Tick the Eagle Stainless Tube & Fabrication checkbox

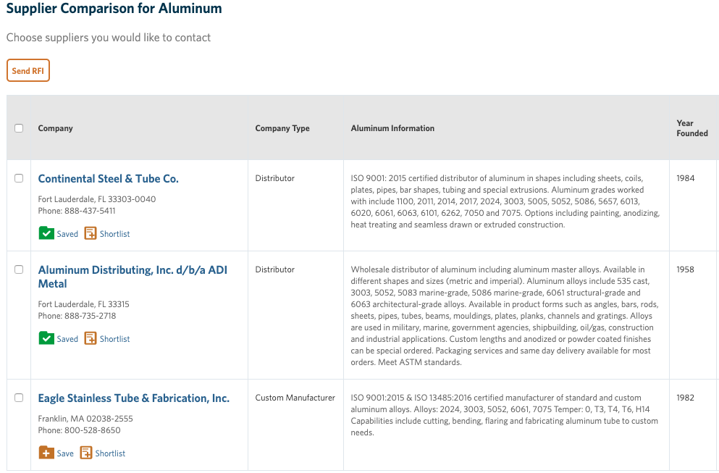[19, 398]
